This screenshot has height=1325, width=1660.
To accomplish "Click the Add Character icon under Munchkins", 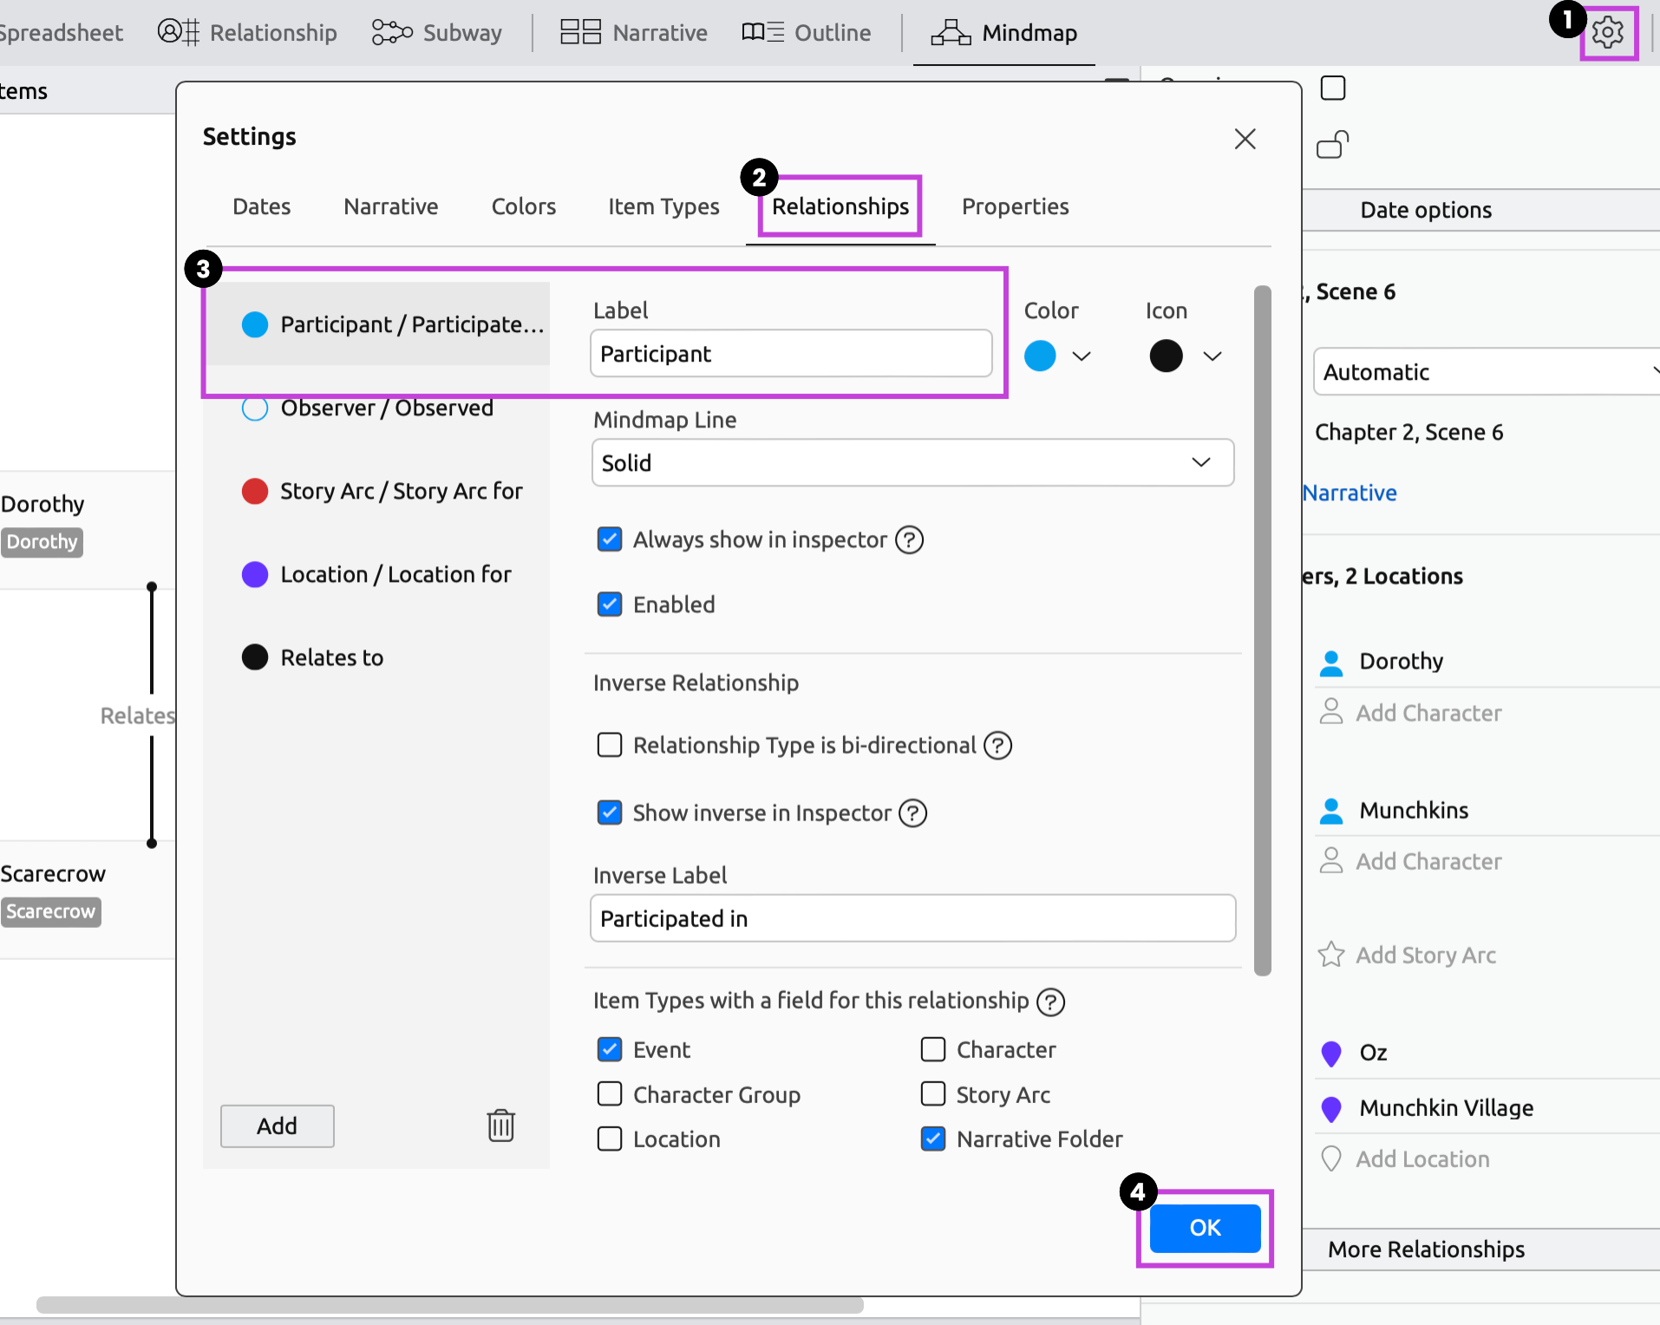I will pyautogui.click(x=1331, y=859).
